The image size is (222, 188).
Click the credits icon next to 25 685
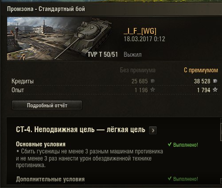152,81
